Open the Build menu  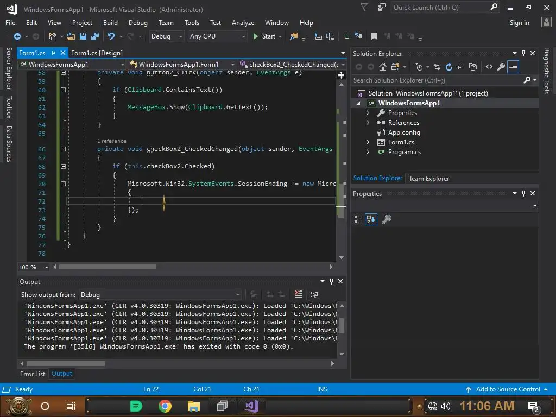coord(110,23)
